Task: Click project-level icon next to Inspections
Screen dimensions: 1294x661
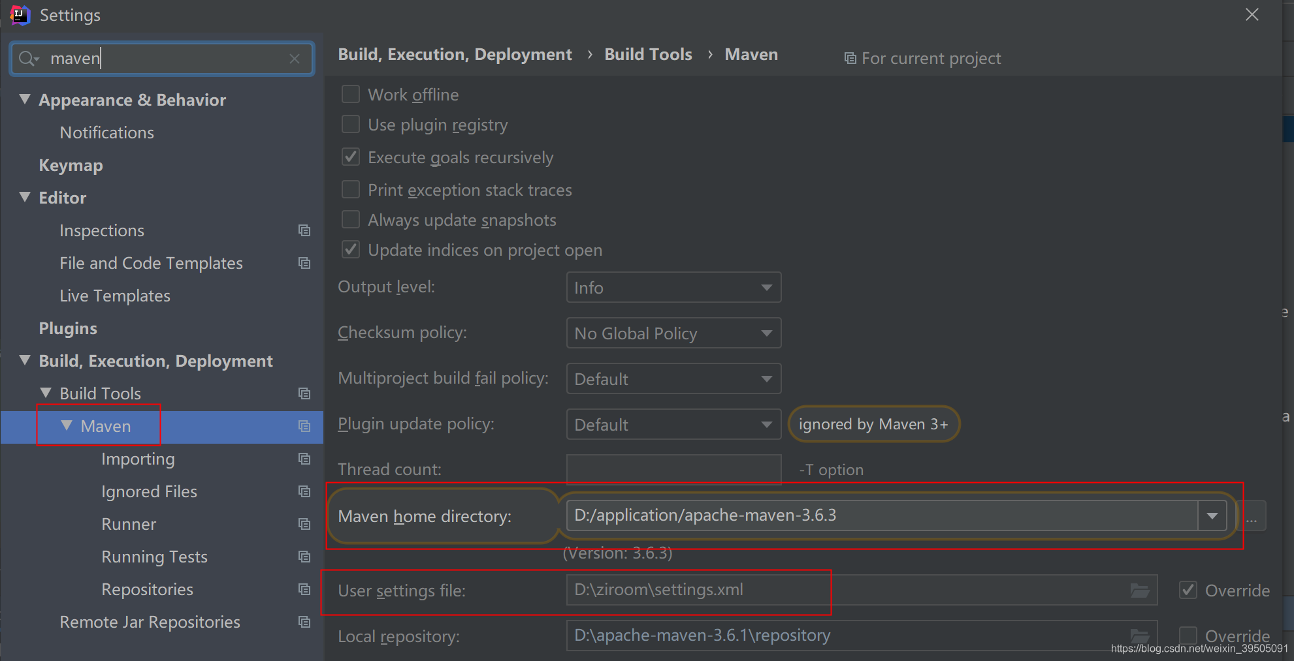Action: (x=304, y=230)
